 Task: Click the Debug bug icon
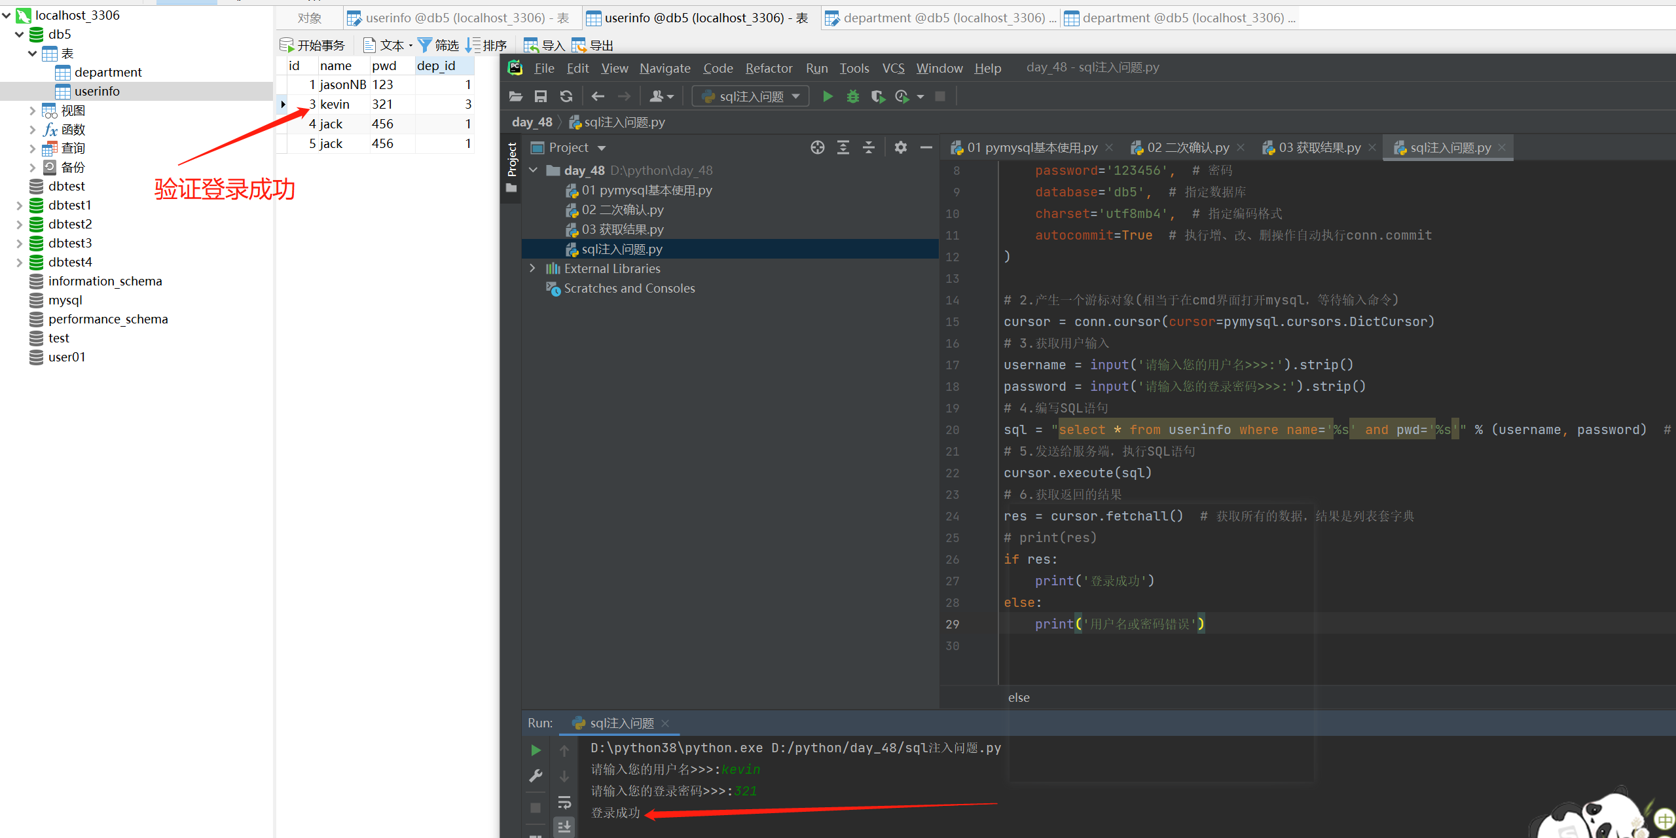click(852, 97)
